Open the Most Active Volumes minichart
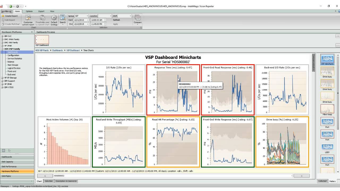The width and height of the screenshot is (340, 191). 64,142
